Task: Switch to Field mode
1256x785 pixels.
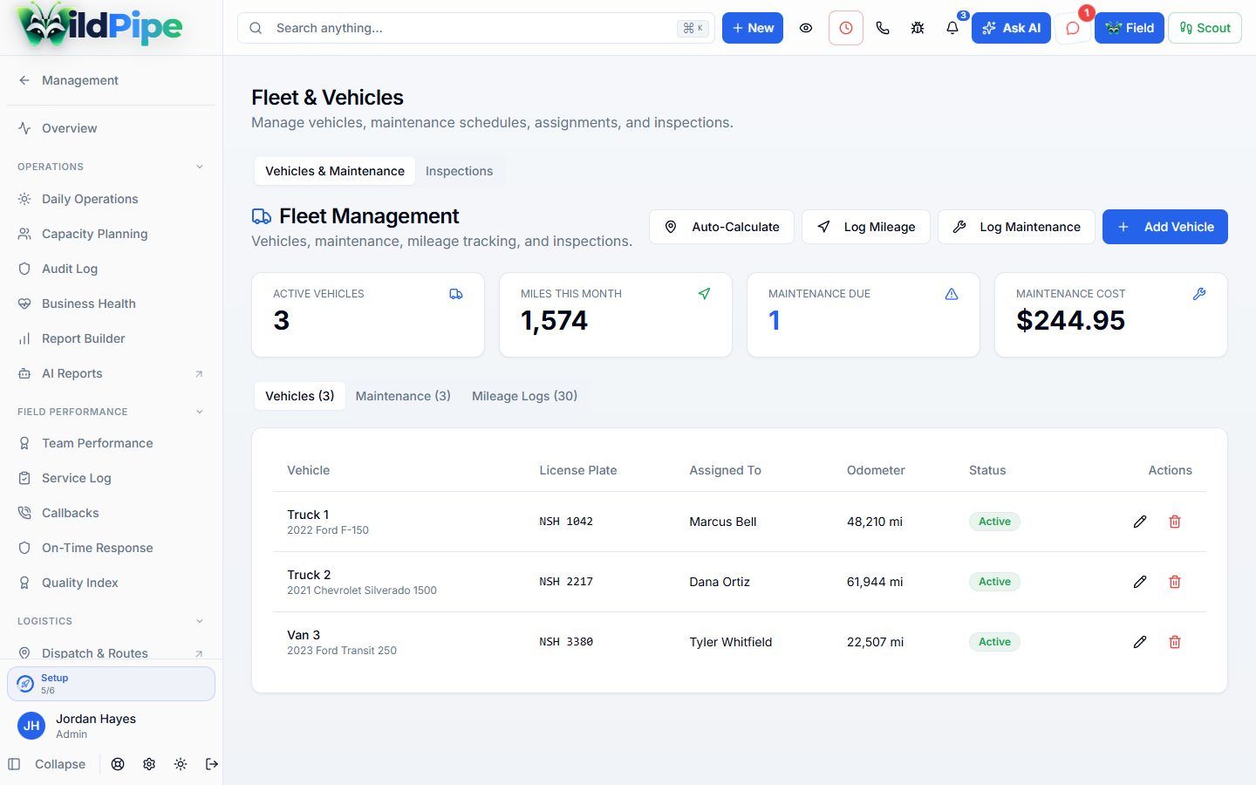Action: 1130,28
